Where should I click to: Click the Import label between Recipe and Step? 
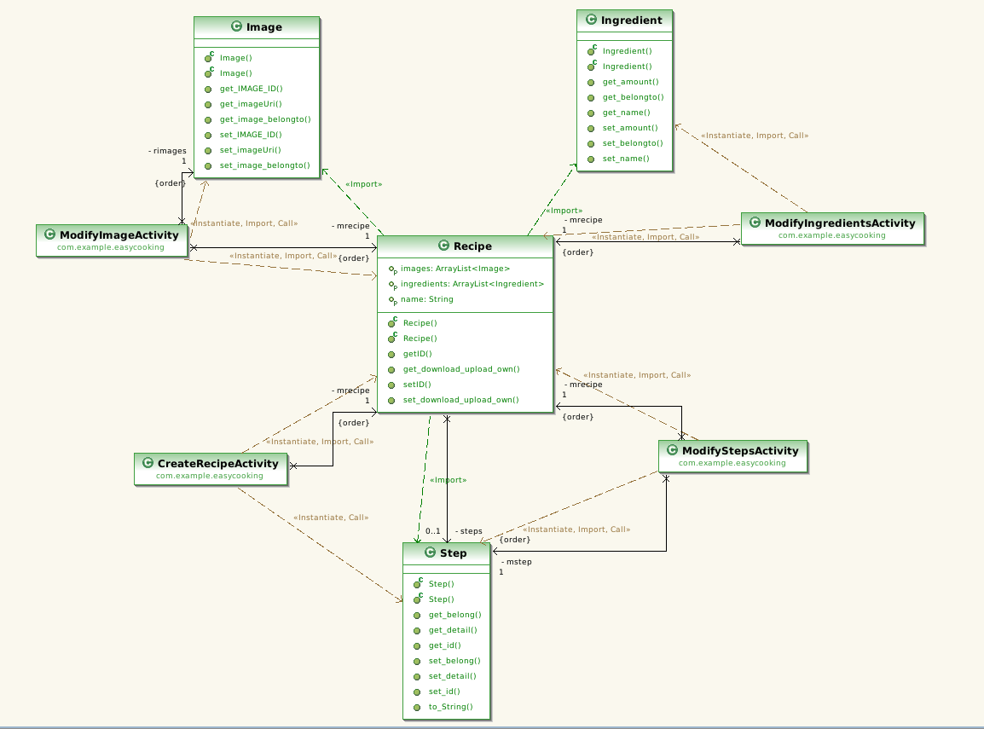[x=448, y=479]
